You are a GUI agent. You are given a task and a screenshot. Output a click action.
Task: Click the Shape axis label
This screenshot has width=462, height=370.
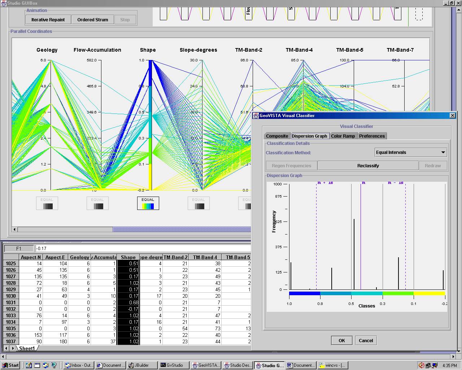[x=148, y=50]
